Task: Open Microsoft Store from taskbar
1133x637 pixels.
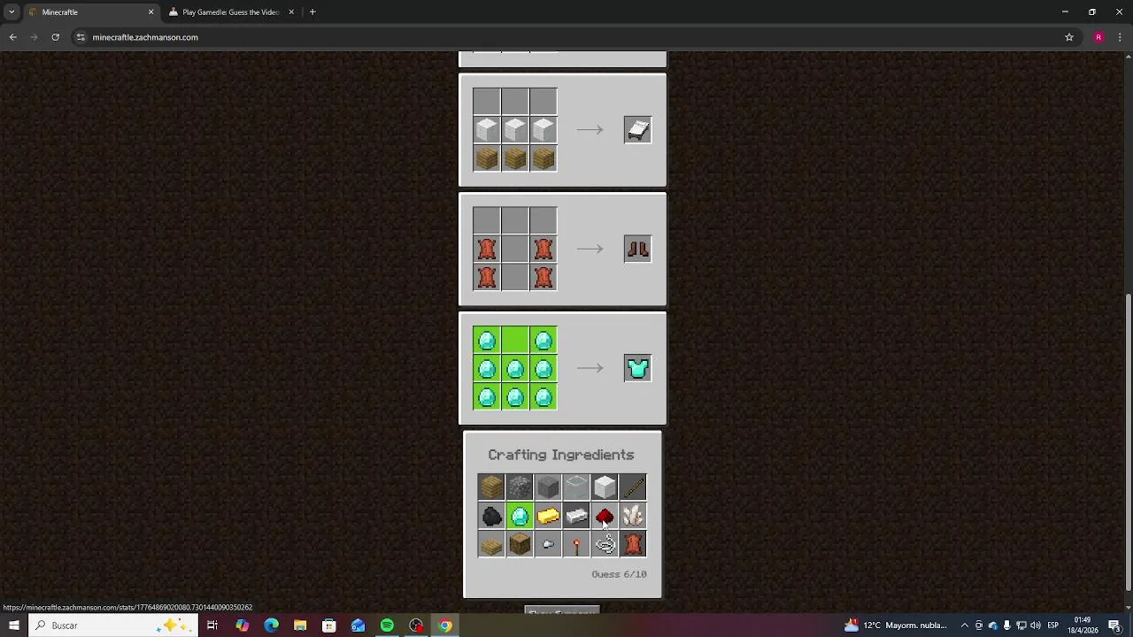Action: 329,625
